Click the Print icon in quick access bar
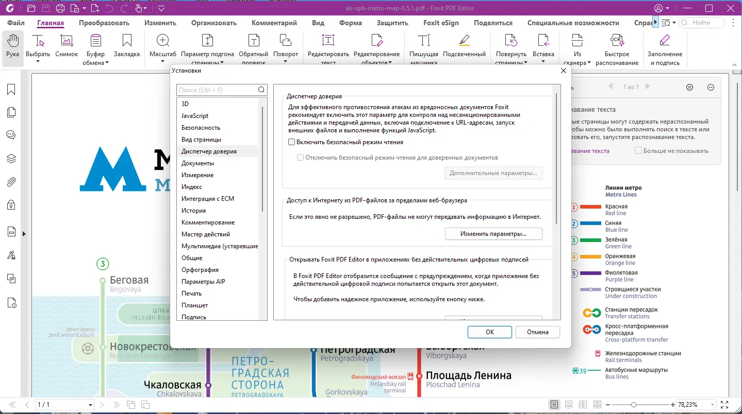The image size is (742, 414). [60, 8]
